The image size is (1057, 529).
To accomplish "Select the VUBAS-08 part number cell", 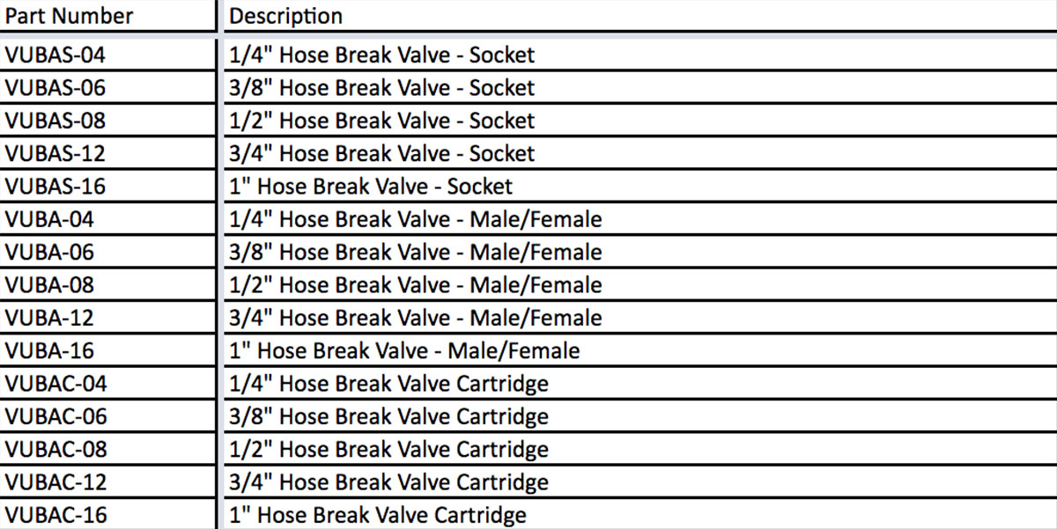I will (x=55, y=121).
